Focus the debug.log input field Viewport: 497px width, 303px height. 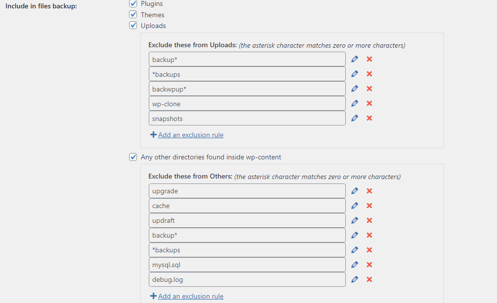click(x=247, y=279)
